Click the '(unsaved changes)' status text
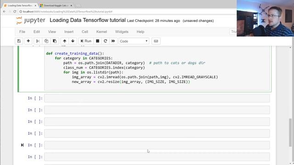The height and width of the screenshot is (165, 294). (x=198, y=21)
